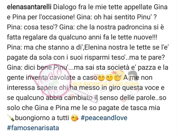
Task: Click the word 'padroncina' in caption
Action: [x=134, y=27]
